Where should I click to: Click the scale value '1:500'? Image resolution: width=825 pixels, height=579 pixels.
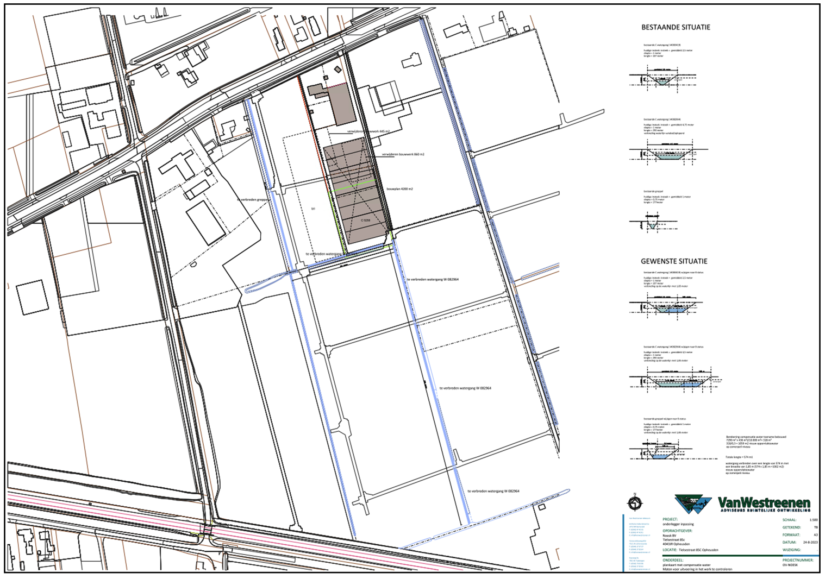pos(814,520)
